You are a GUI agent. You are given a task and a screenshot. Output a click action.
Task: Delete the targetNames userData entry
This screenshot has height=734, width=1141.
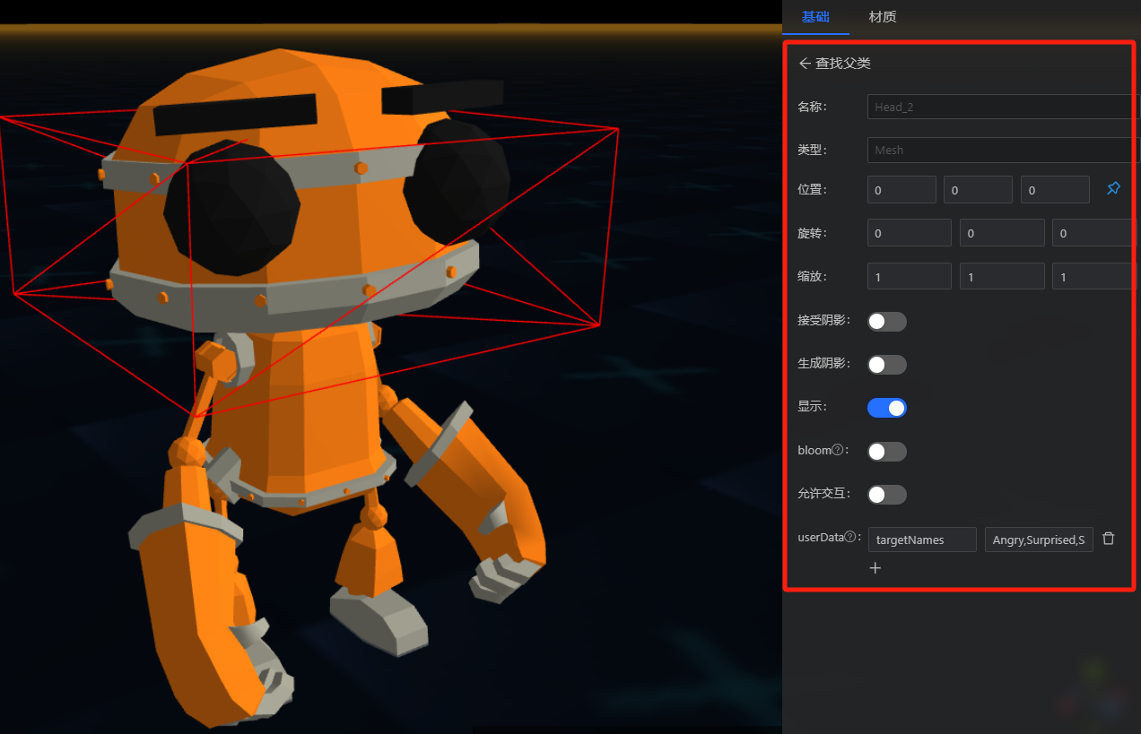point(1109,539)
